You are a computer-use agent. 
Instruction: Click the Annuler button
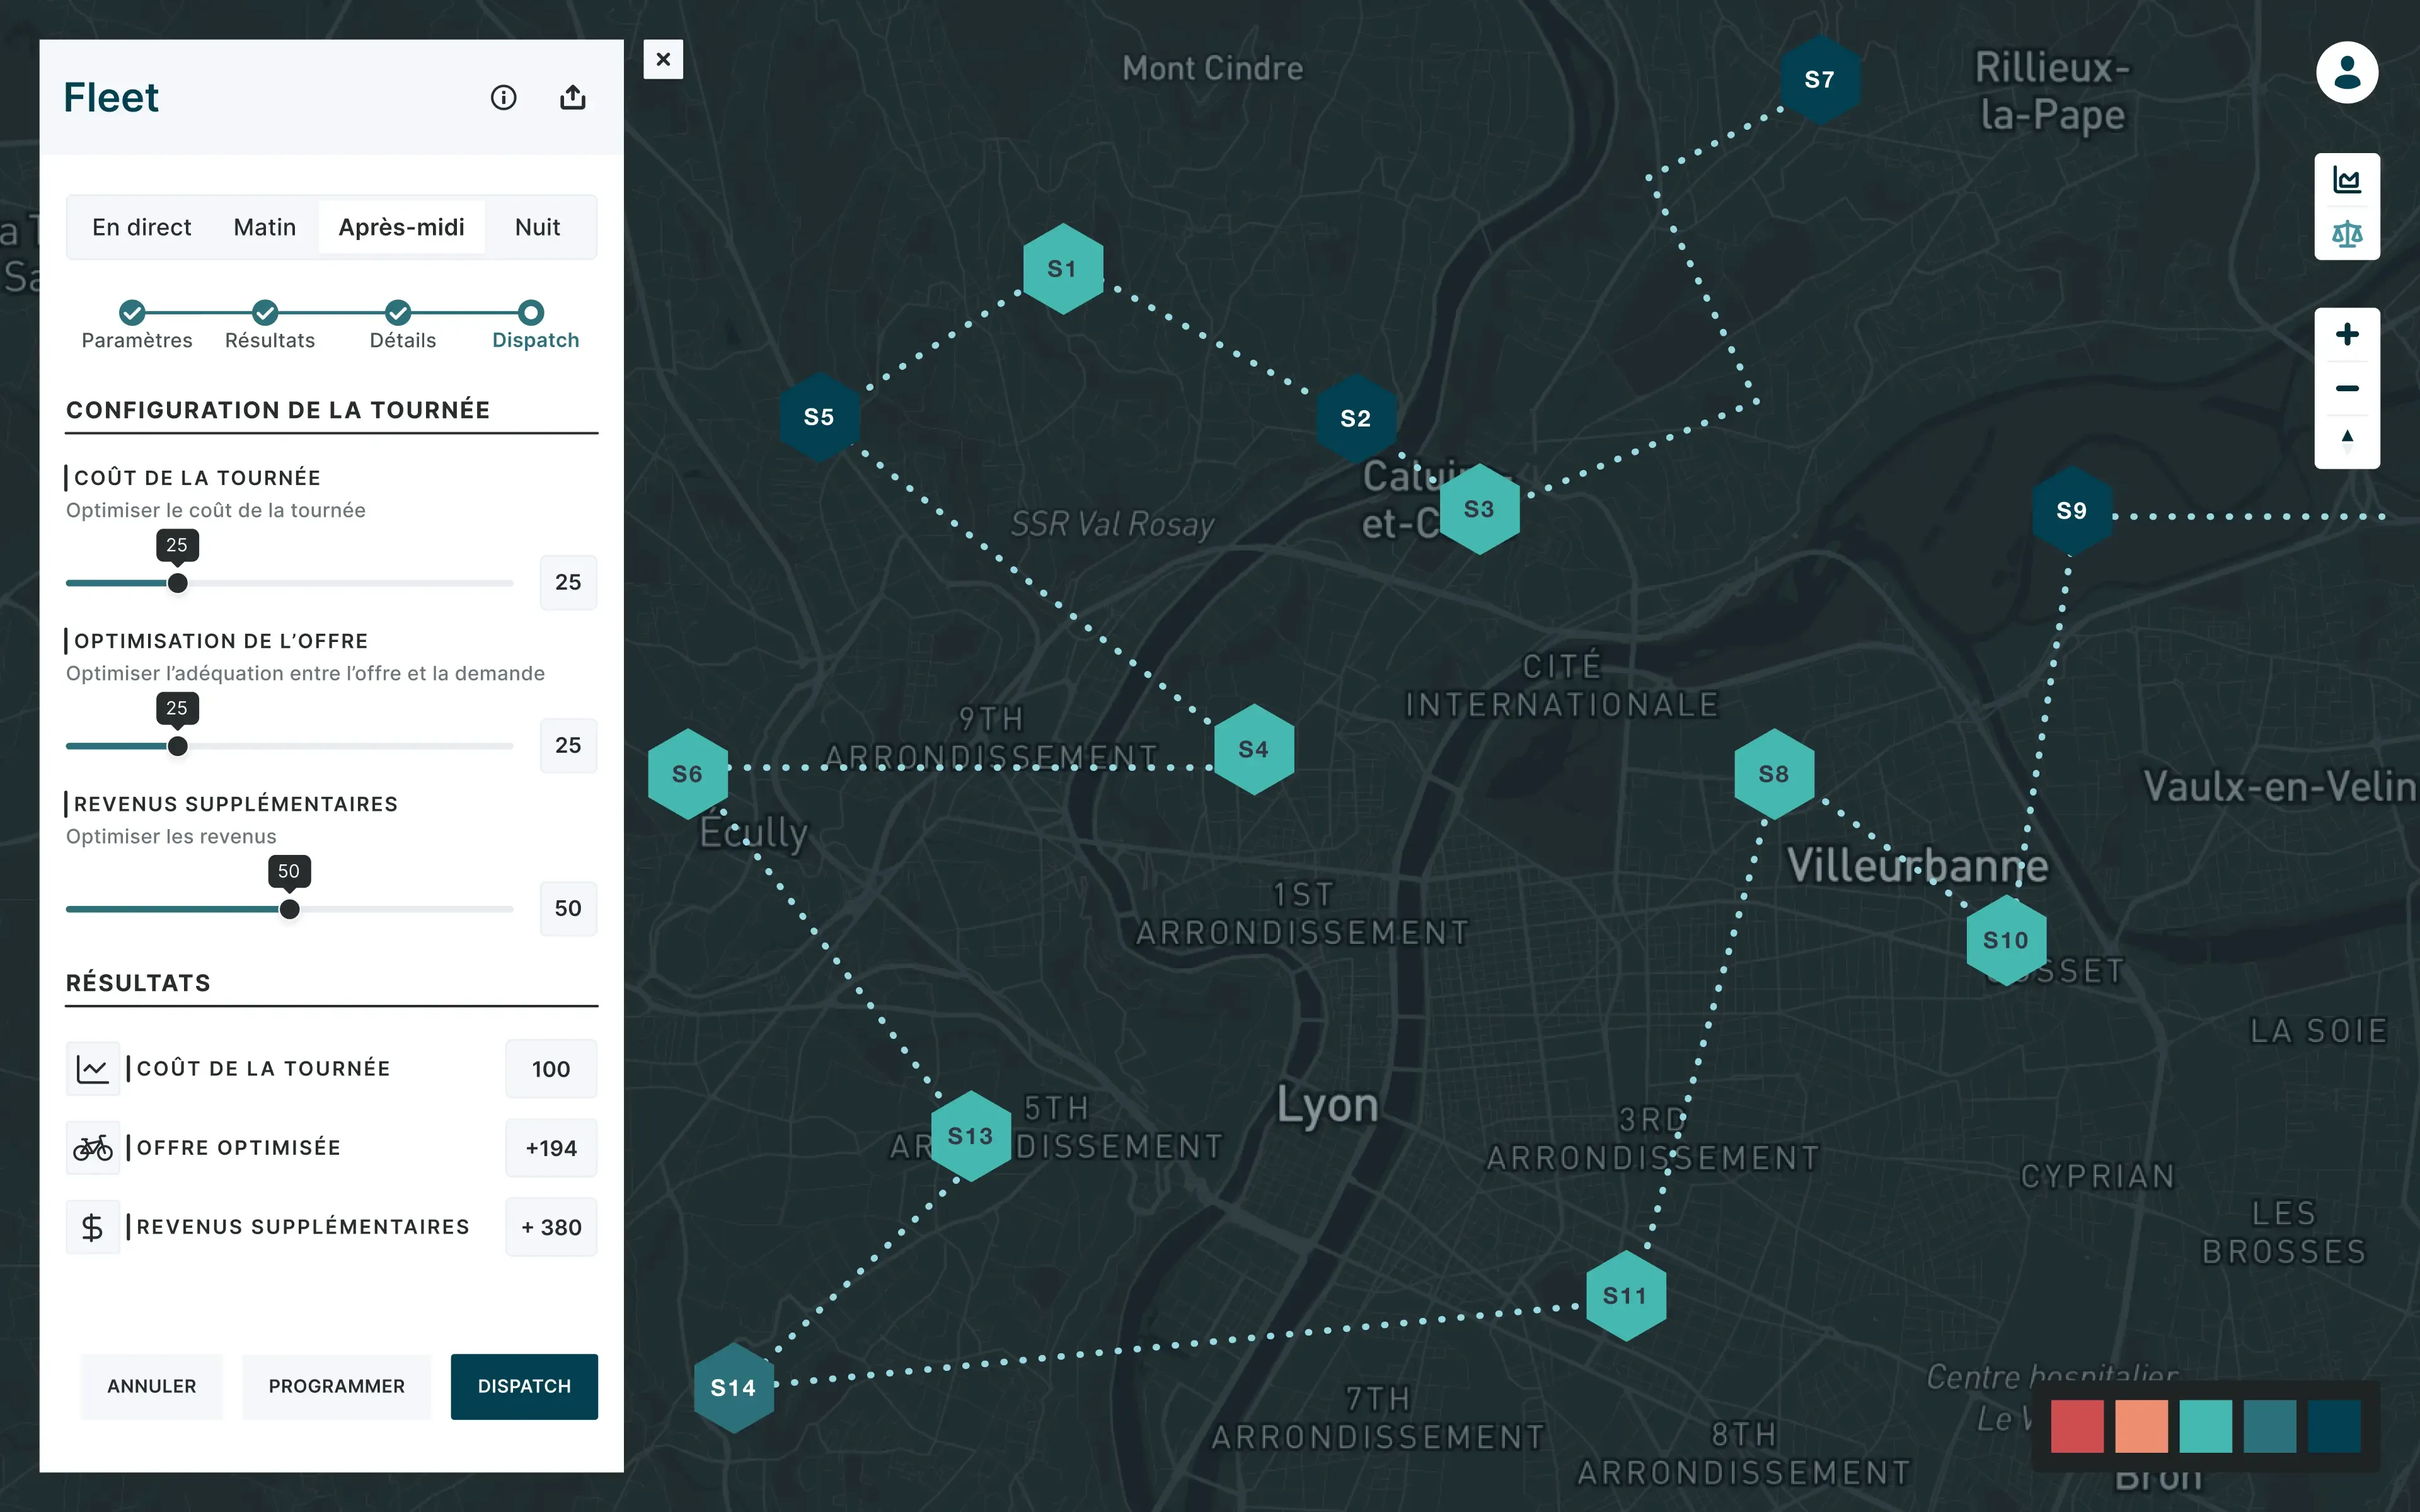tap(151, 1386)
